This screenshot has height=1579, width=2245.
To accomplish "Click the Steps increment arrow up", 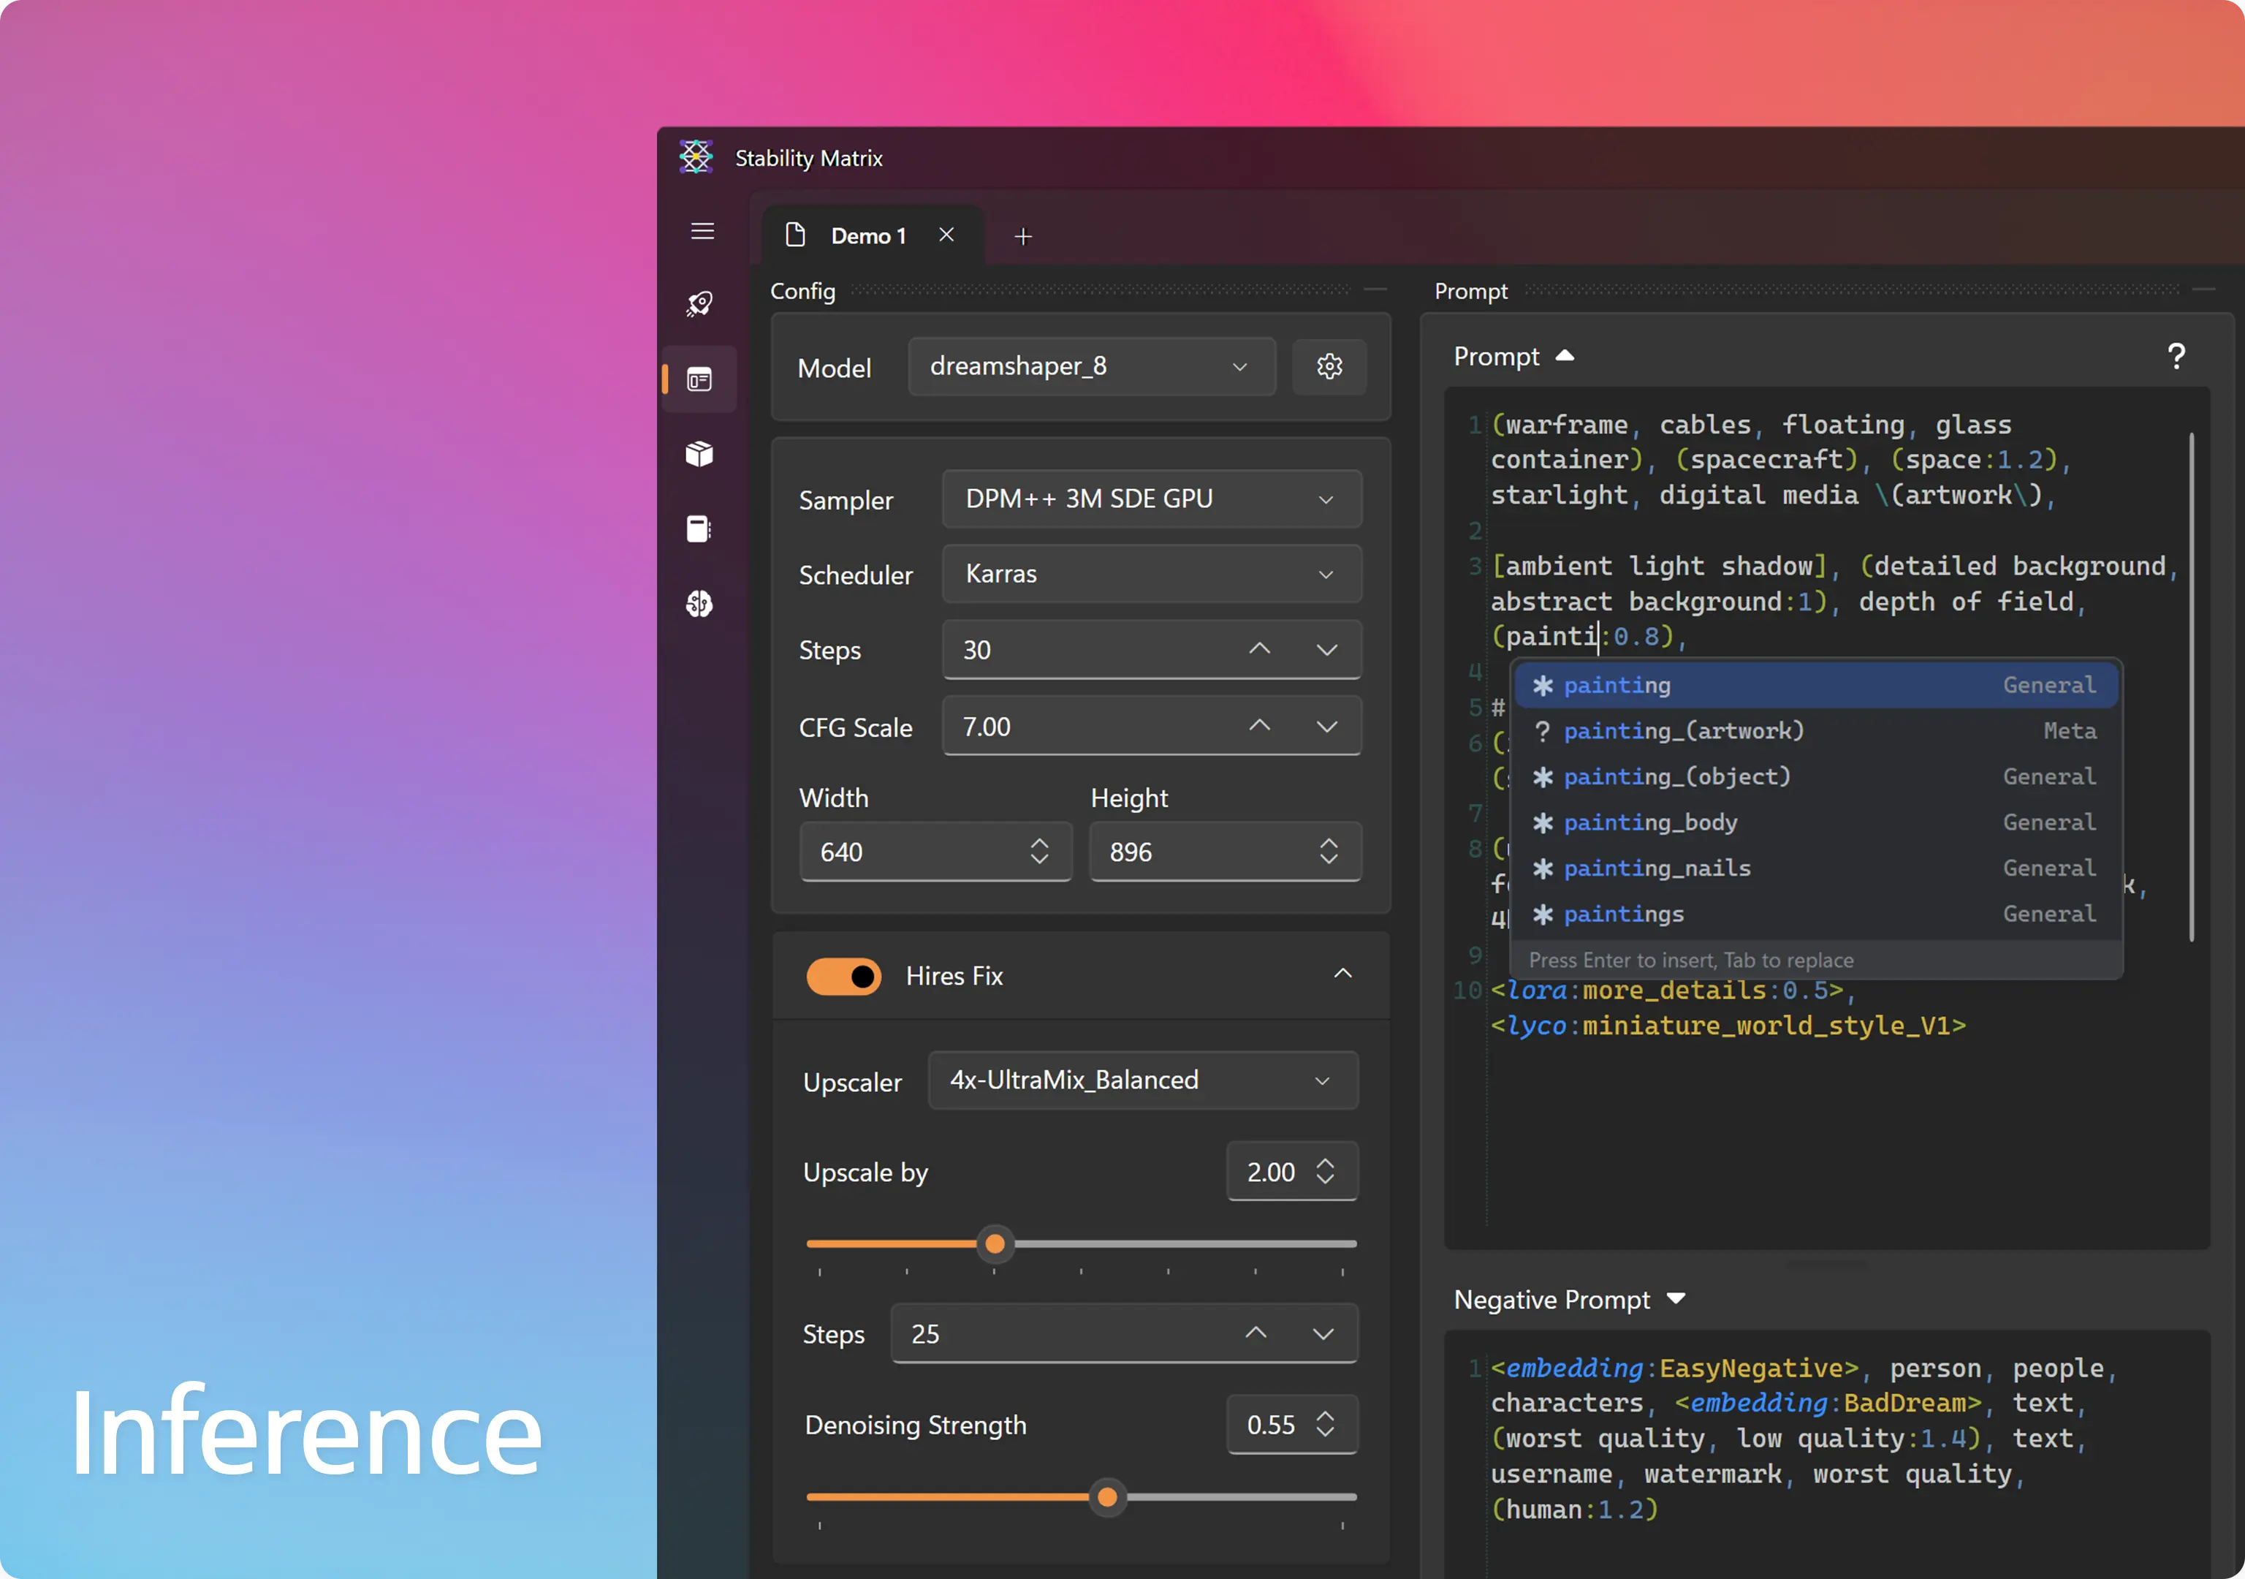I will click(x=1259, y=648).
